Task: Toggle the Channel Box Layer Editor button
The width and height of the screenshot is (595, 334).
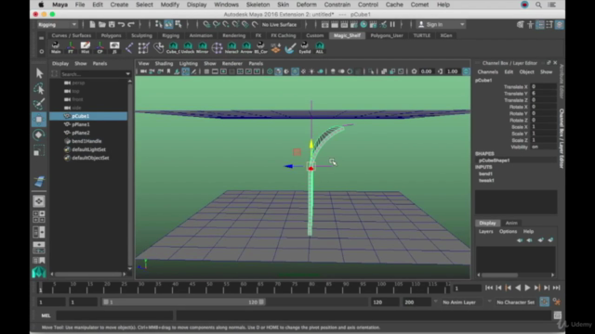Action: pos(560,25)
